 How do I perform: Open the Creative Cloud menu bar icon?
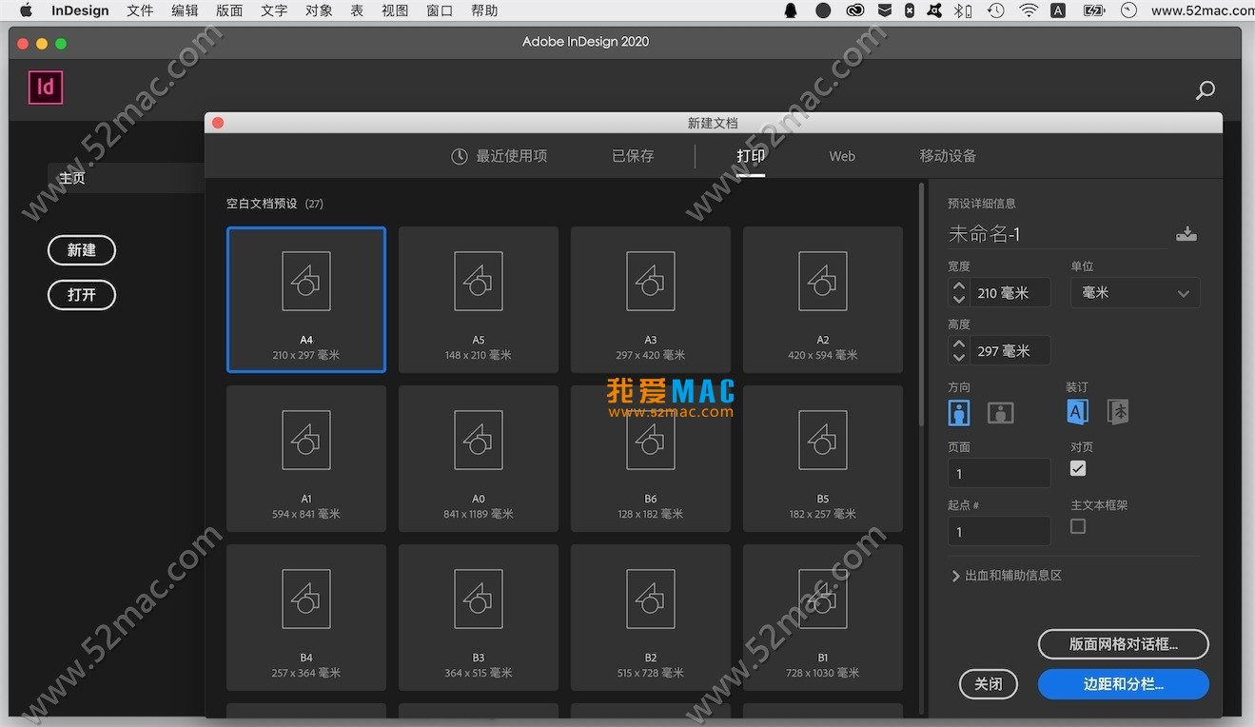click(854, 10)
